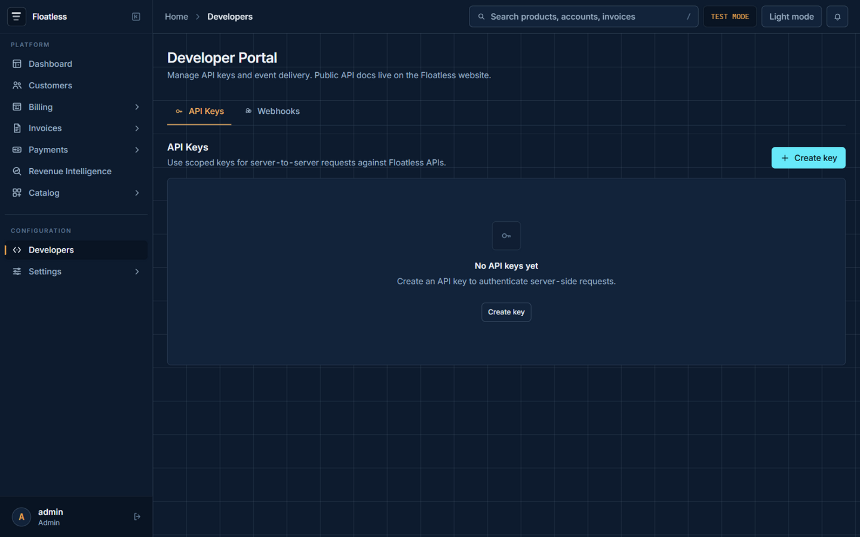The height and width of the screenshot is (537, 860).
Task: Expand the Catalog submenu chevron
Action: (x=137, y=193)
